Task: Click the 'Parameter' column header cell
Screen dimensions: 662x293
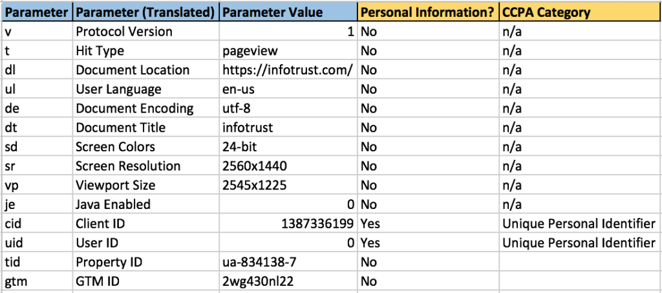Action: coord(36,12)
